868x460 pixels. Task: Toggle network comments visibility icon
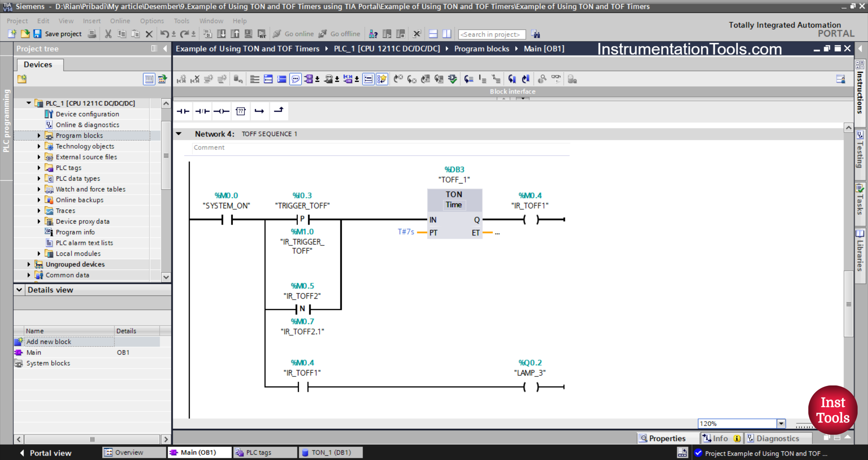(x=295, y=79)
